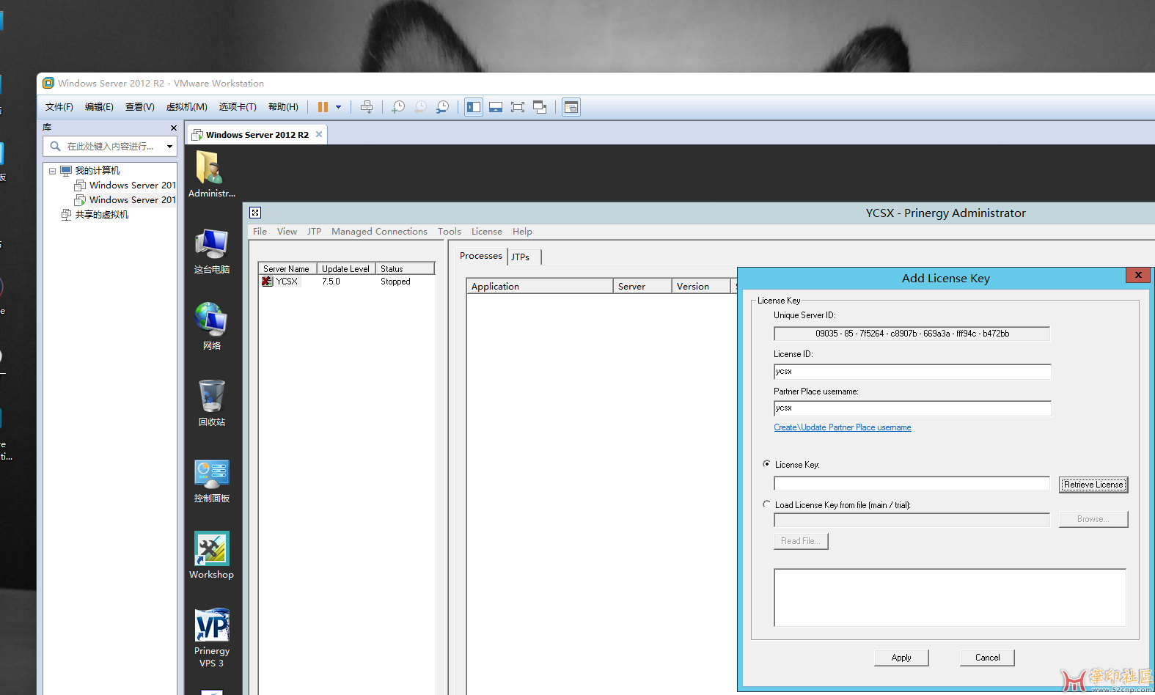Click the Application column header
Image resolution: width=1155 pixels, height=695 pixels.
(x=540, y=287)
